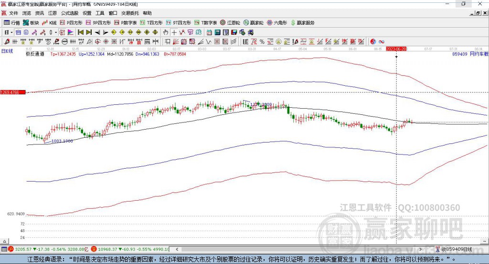Screen dimensions: 489x264
Task: Select the red pencil drawing tool
Action: (x=7, y=42)
